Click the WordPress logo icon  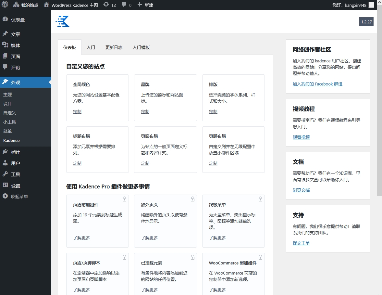pos(5,5)
